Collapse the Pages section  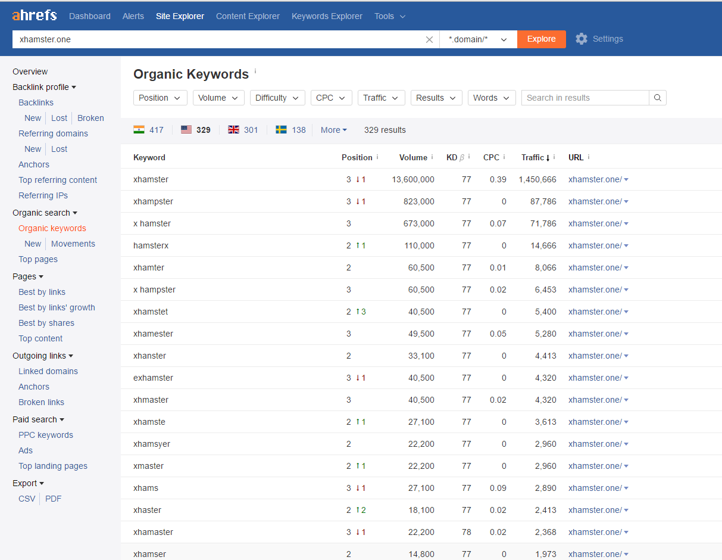[x=28, y=276]
